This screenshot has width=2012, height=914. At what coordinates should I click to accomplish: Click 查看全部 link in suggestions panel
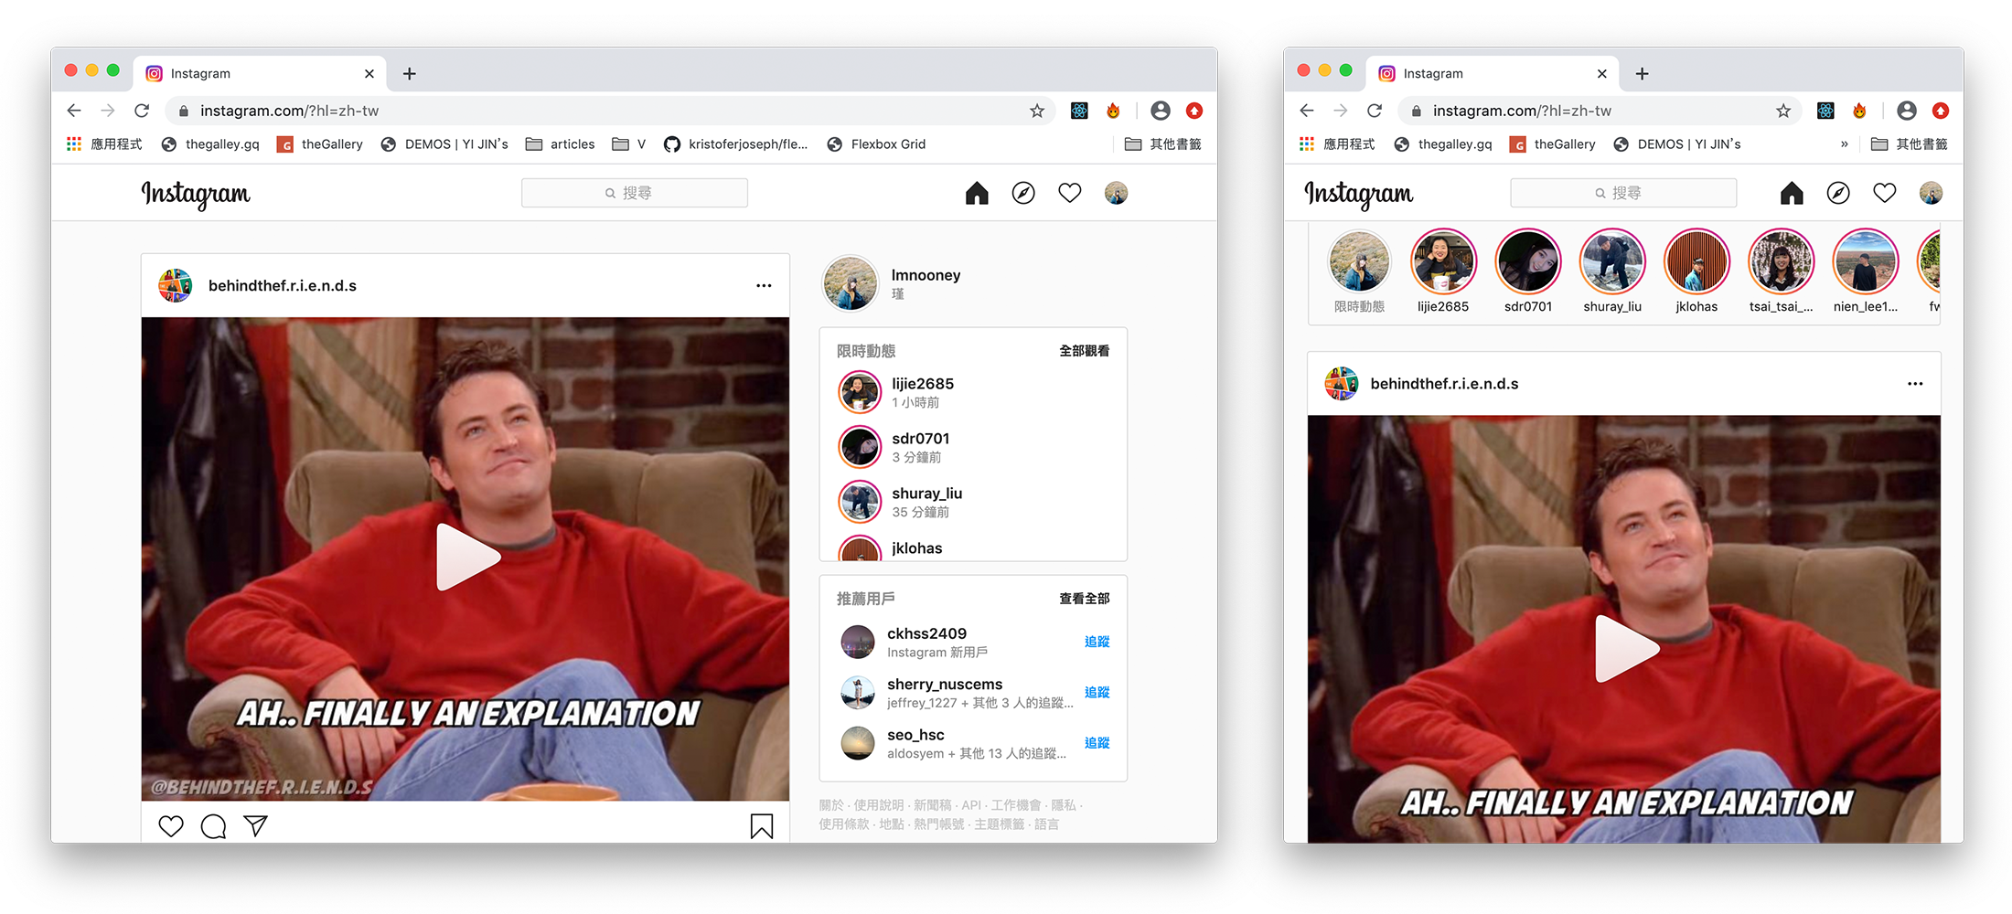[x=1085, y=599]
